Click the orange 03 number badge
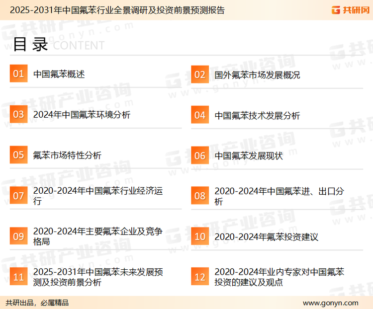 click(x=18, y=114)
